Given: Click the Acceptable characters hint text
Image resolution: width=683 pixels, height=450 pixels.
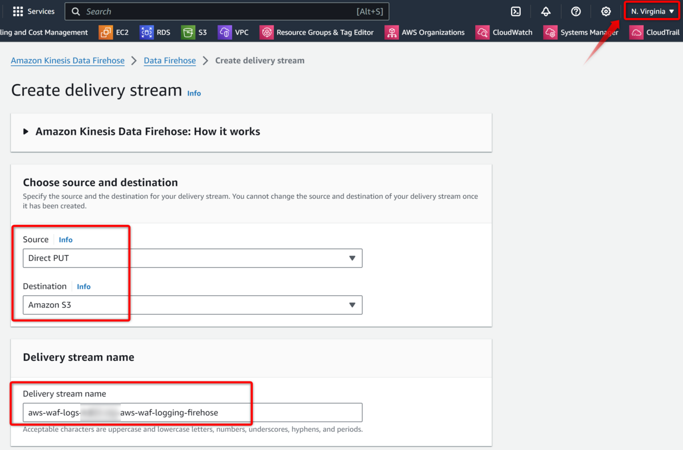Looking at the screenshot, I should (193, 430).
